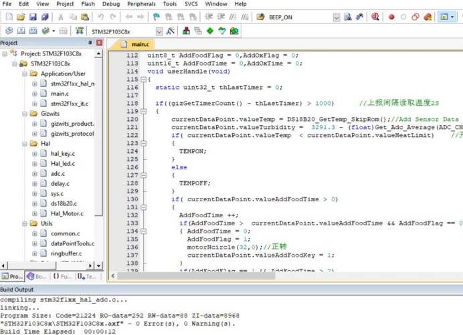This screenshot has width=463, height=335.
Task: Create a new file with toolbar icon
Action: click(9, 17)
